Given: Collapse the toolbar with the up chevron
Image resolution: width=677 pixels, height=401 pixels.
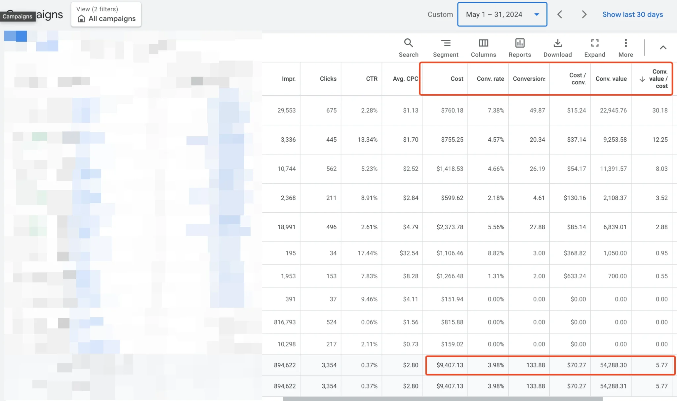Looking at the screenshot, I should (663, 48).
